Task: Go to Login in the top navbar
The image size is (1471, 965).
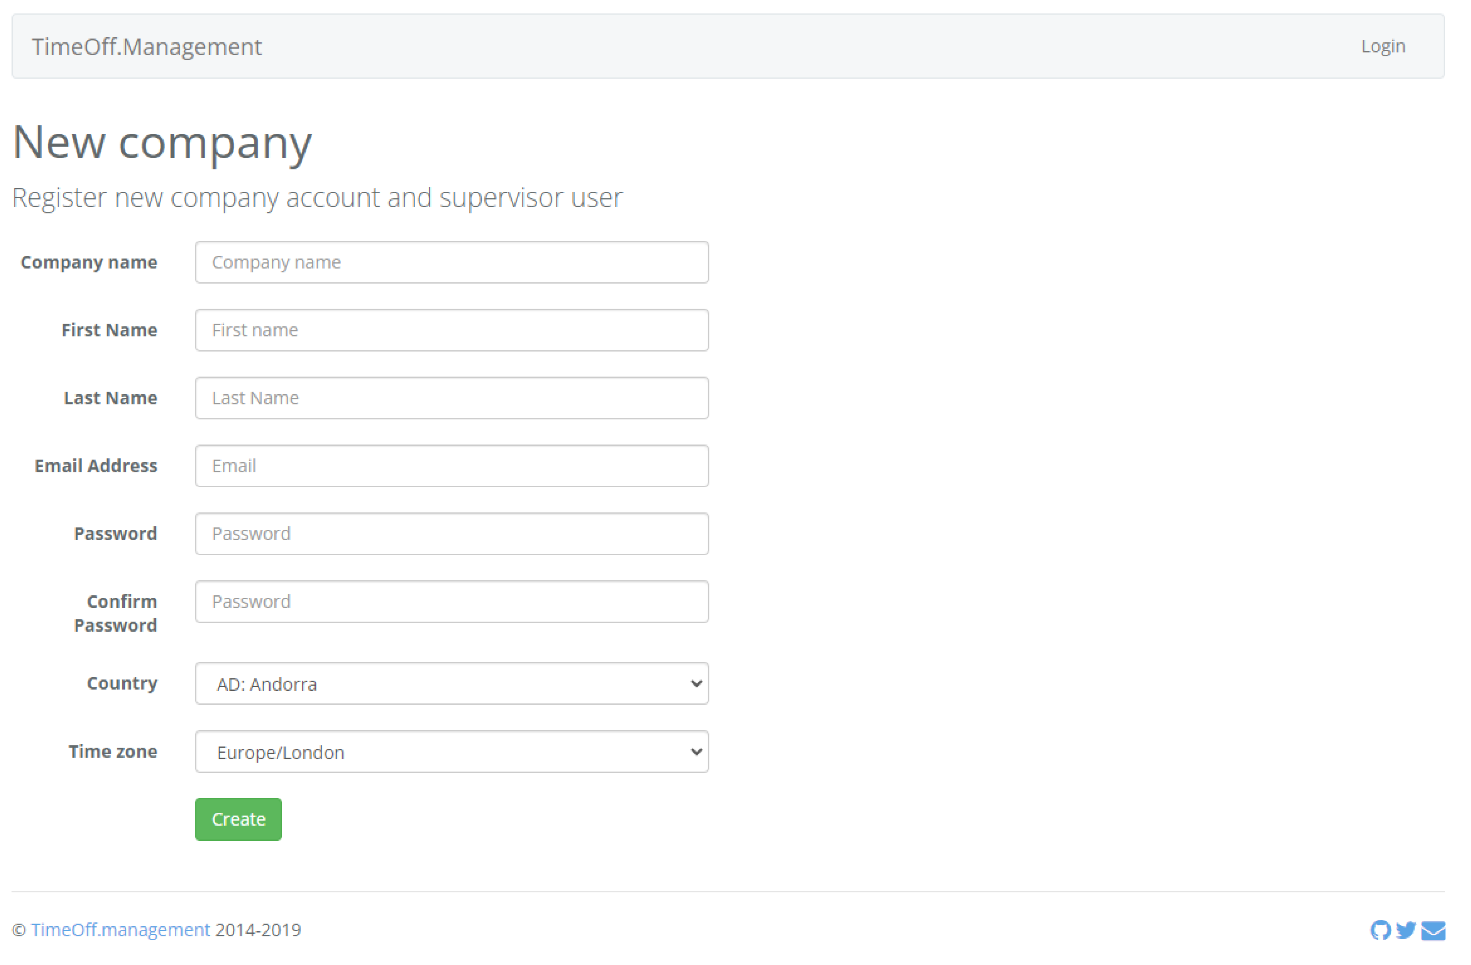Action: tap(1383, 46)
